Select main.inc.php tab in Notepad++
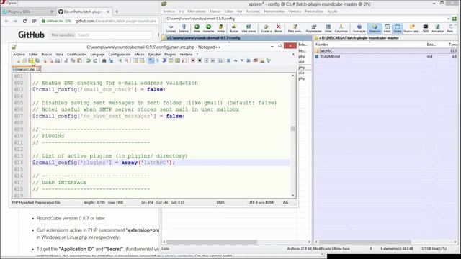This screenshot has width=461, height=259. (26, 70)
